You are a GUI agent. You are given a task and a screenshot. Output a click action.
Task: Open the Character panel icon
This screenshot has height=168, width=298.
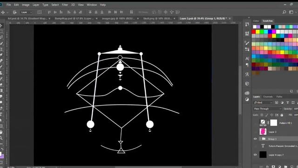coord(247,58)
